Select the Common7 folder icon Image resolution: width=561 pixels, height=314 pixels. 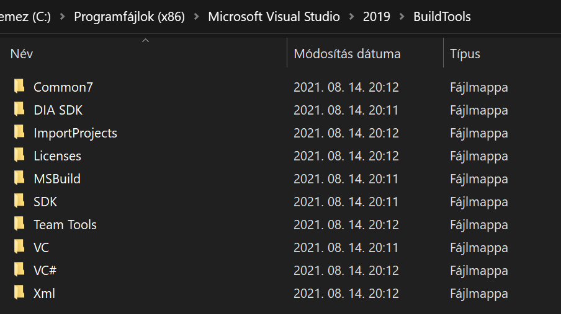19,87
